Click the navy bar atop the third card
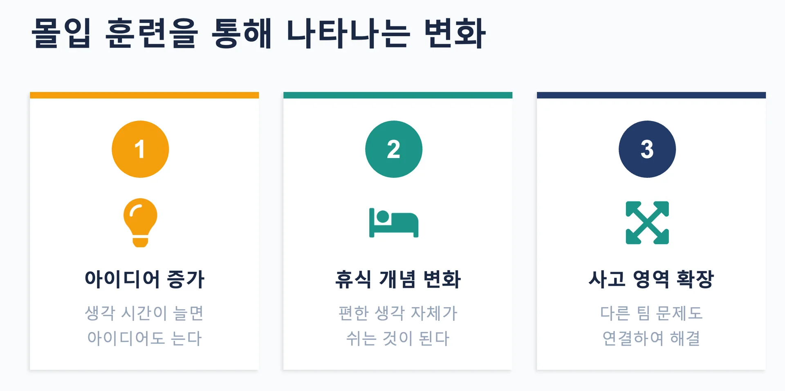Viewport: 785px width, 391px height. click(651, 95)
